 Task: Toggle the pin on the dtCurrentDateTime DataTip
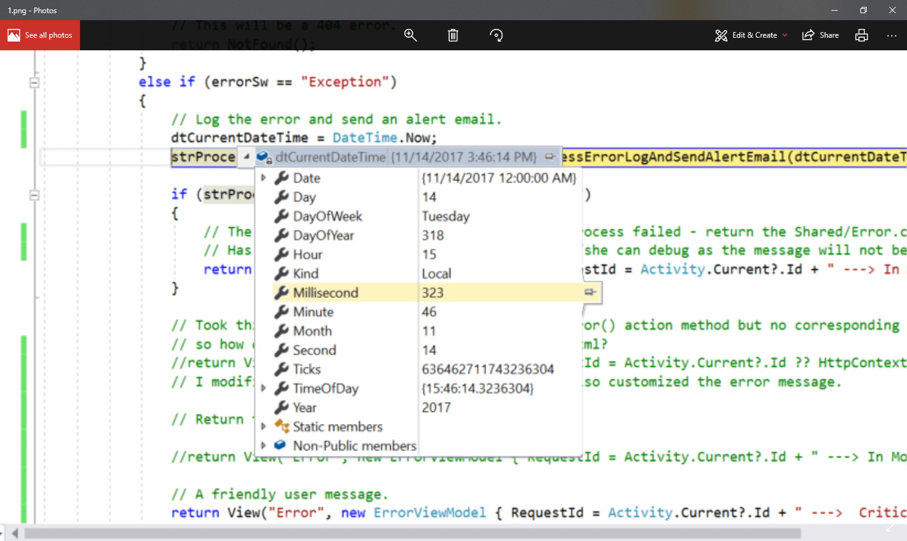click(550, 157)
